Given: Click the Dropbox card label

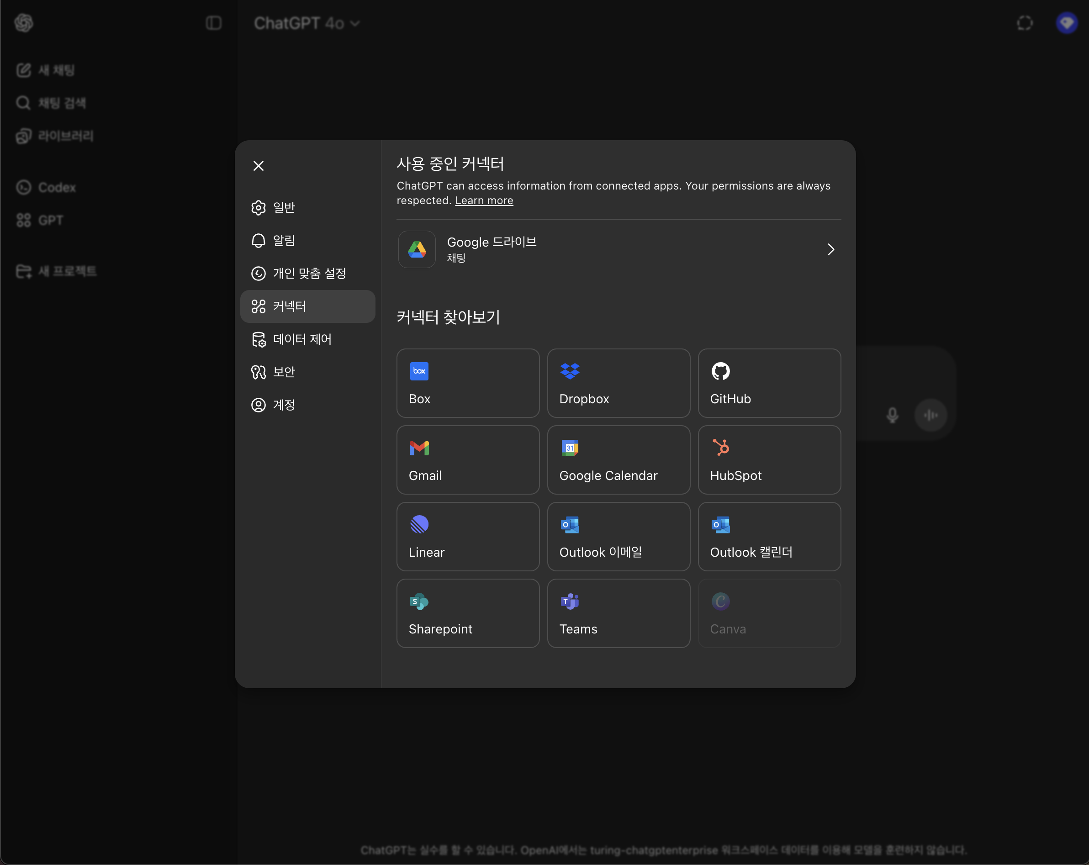Looking at the screenshot, I should point(584,399).
